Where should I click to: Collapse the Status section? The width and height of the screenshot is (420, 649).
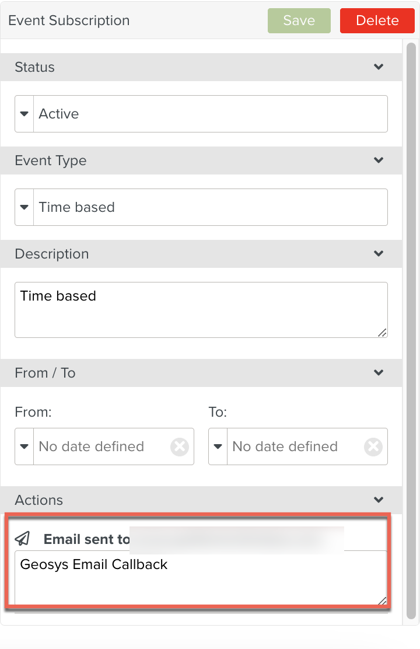tap(379, 67)
